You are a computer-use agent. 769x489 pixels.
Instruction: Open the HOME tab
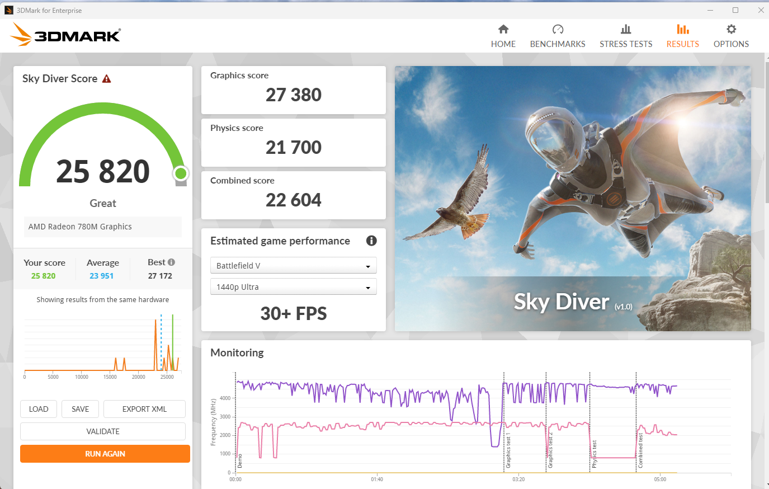pos(503,36)
